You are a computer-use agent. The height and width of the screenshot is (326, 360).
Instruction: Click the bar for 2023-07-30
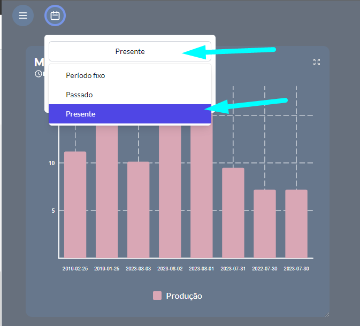coord(296,224)
